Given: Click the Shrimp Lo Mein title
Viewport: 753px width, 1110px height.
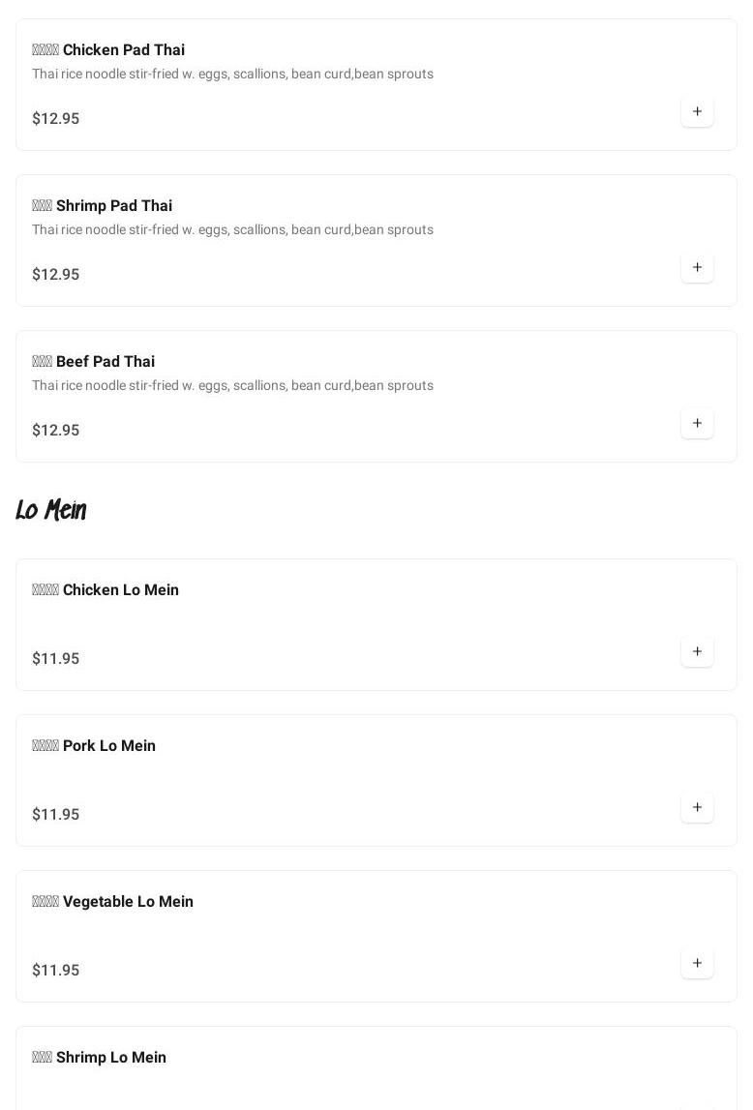Looking at the screenshot, I should [100, 1058].
